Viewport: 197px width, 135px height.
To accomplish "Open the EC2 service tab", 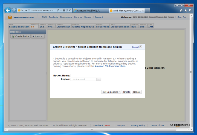I will [x=43, y=26].
